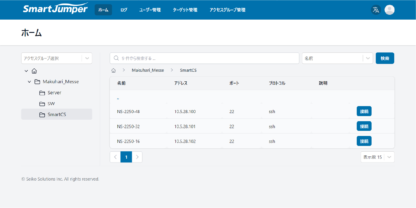416x208 pixels.
Task: Open the アクセスグループ選択 dropdown
Action: (57, 58)
